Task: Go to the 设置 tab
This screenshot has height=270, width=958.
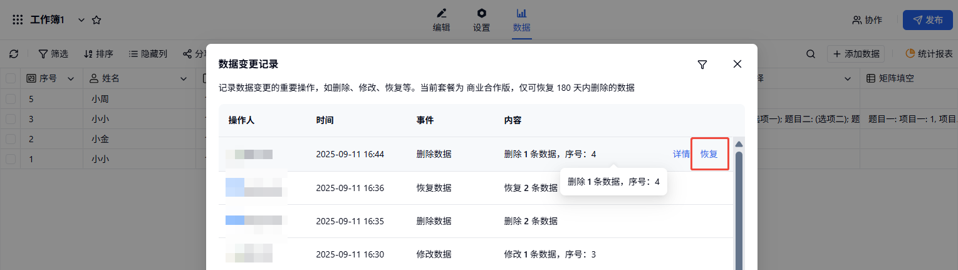Action: click(481, 20)
